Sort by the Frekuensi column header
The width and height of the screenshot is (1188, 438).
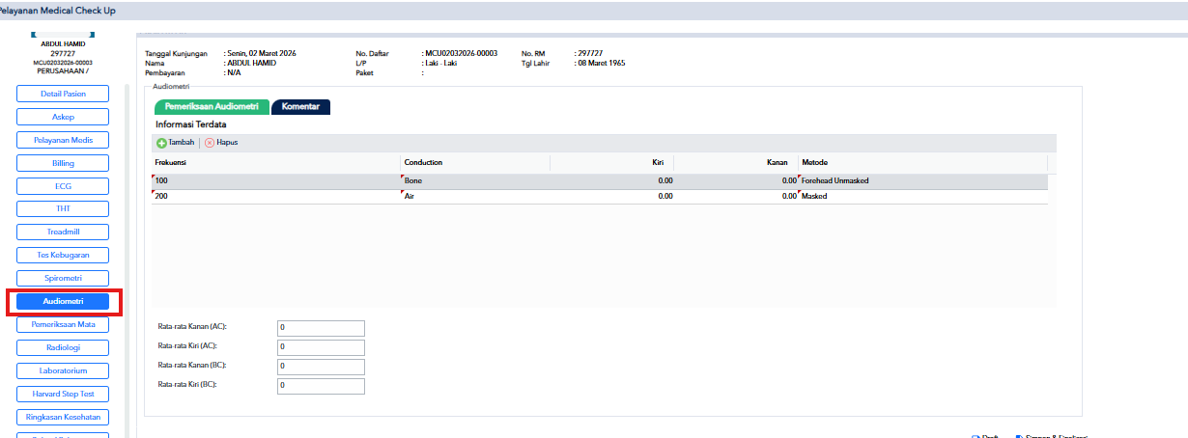pyautogui.click(x=276, y=162)
